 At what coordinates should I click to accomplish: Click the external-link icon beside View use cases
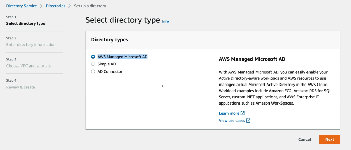(x=248, y=120)
